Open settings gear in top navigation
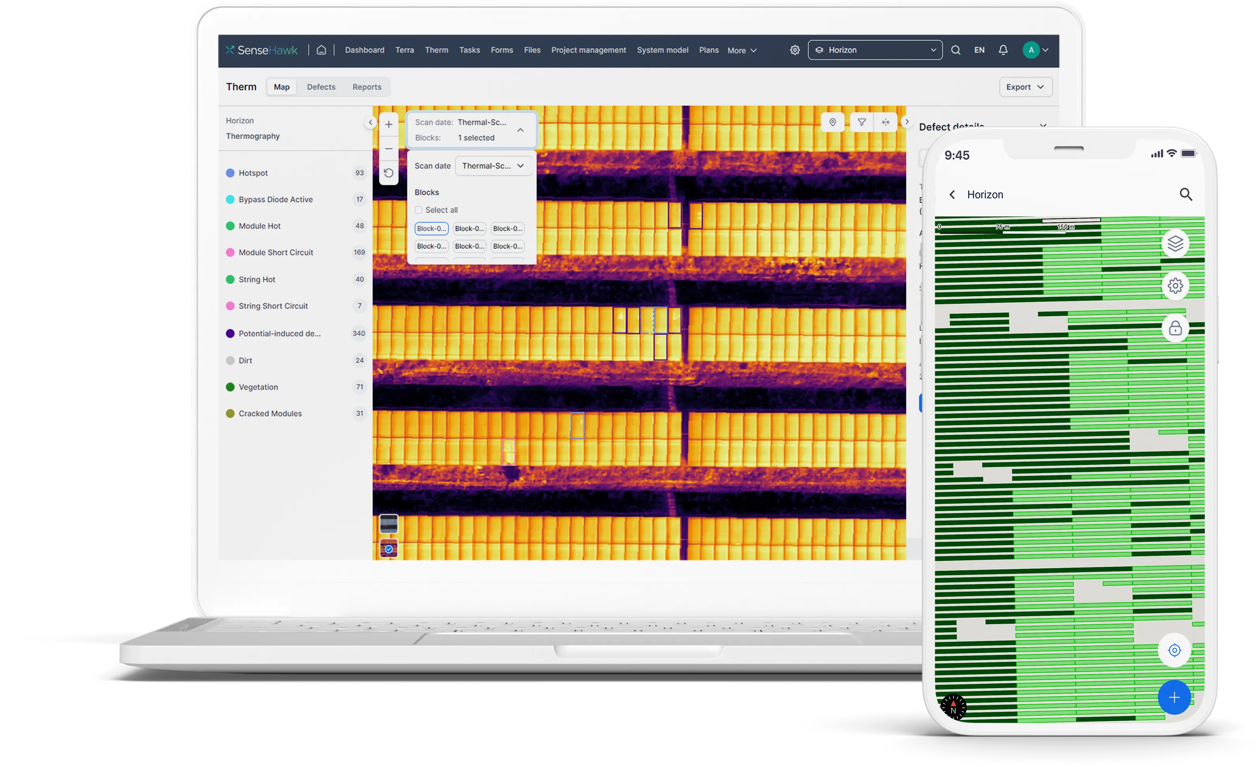 click(x=795, y=50)
